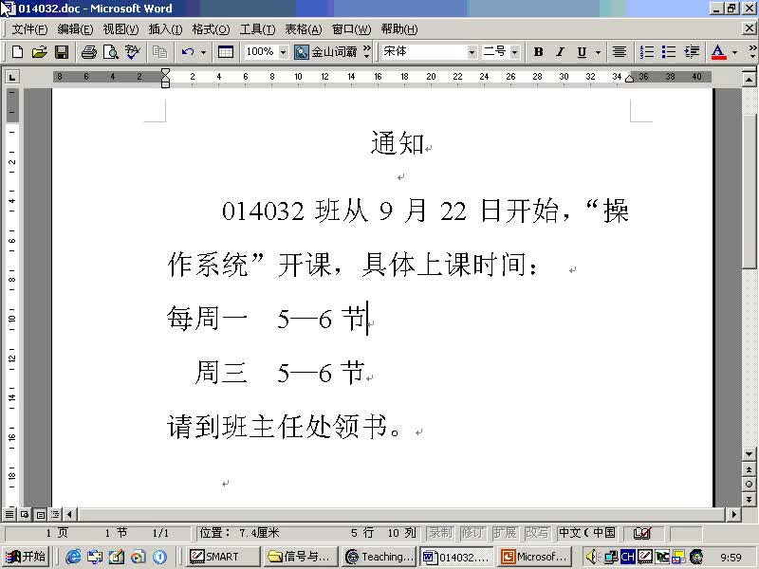Open the 视图 menu
The image size is (759, 569).
coord(120,29)
